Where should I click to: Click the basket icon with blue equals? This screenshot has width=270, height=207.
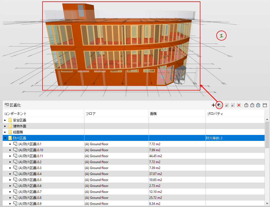[258, 105]
